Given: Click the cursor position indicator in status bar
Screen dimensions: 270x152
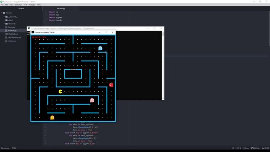Looking at the screenshot, I should (14, 148).
